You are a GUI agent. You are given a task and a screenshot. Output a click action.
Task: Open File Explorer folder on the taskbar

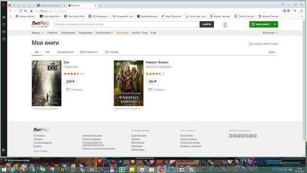pos(152,170)
